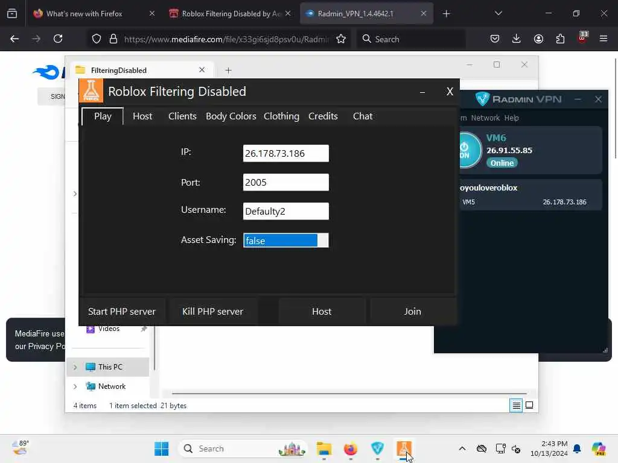The height and width of the screenshot is (463, 618).
Task: Click in the Port field
Action: [285, 182]
